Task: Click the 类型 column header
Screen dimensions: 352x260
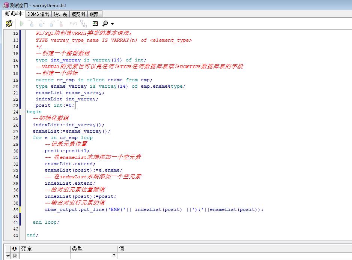Action: point(93,248)
